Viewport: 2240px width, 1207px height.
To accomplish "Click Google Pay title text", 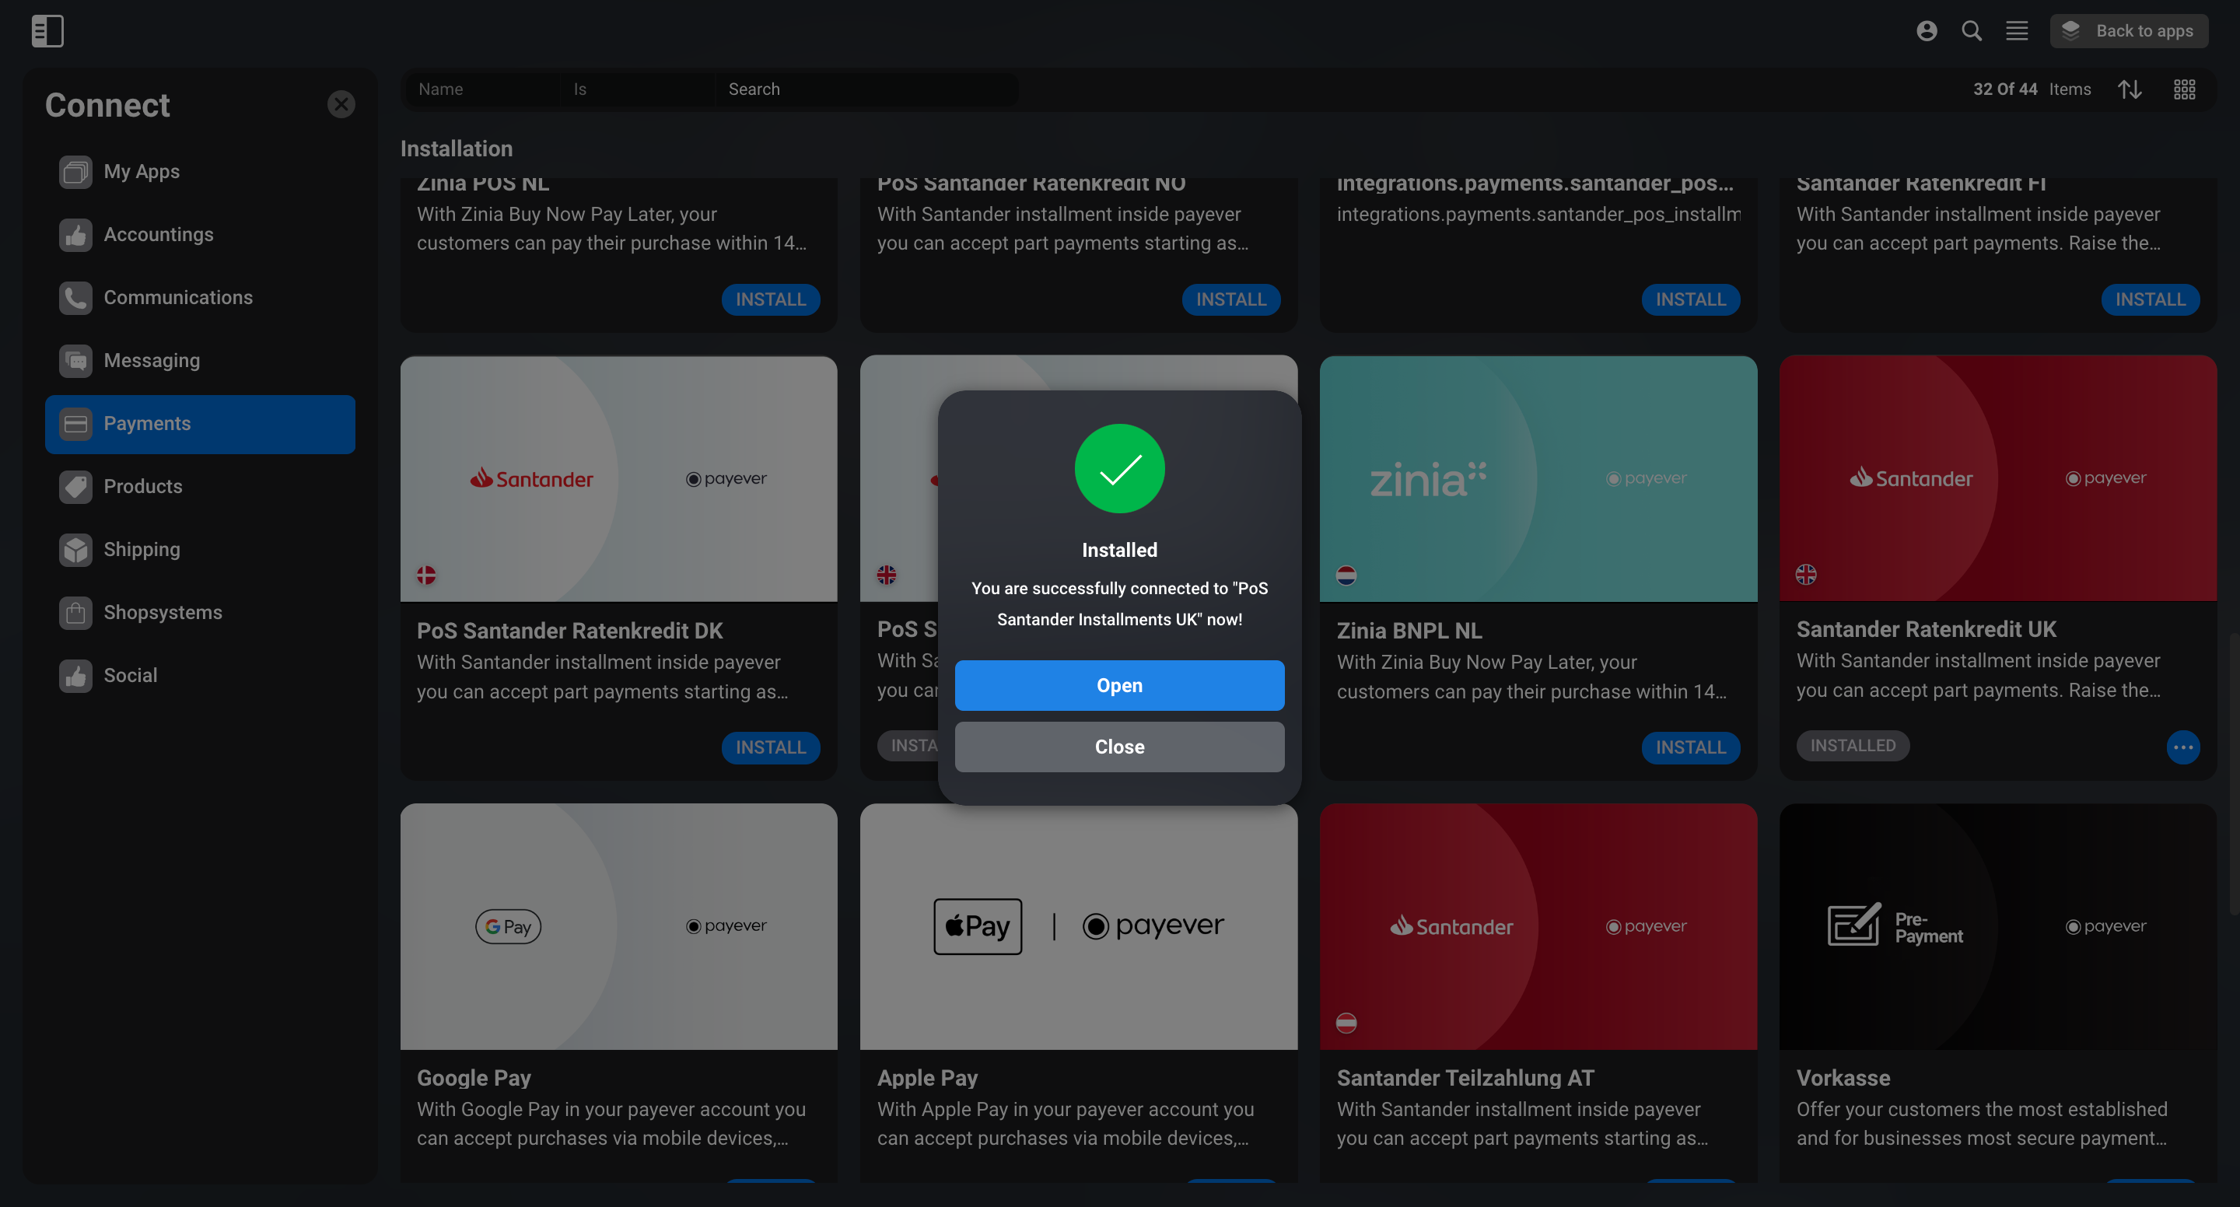I will [x=474, y=1079].
